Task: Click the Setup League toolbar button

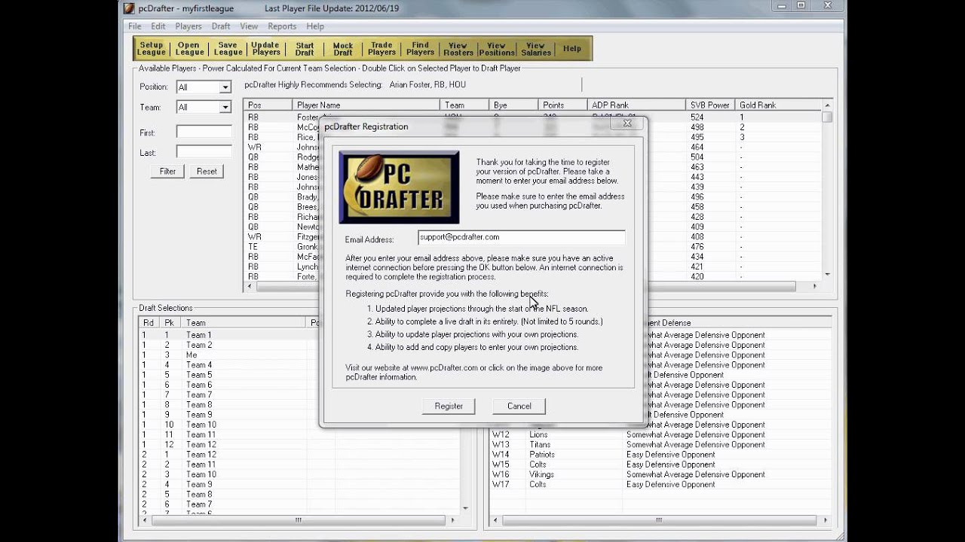Action: (x=152, y=49)
